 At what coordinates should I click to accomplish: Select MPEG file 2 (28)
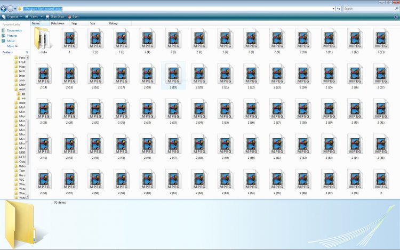[x=44, y=109]
